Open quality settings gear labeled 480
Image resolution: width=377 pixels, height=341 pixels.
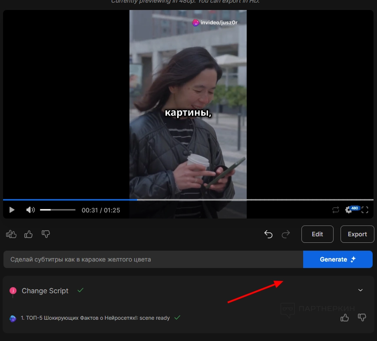pos(352,209)
